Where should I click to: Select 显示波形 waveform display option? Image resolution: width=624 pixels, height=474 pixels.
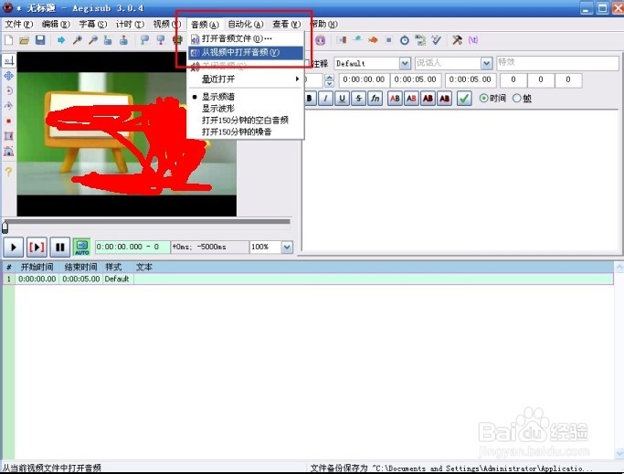click(218, 109)
